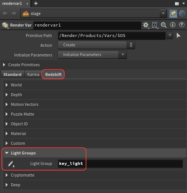Screen dimensions: 187x193
Task: Open the Action Create dropdown
Action: pos(96,45)
